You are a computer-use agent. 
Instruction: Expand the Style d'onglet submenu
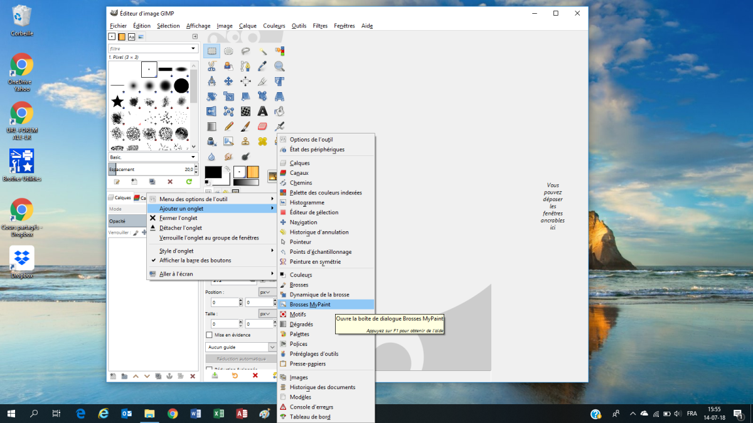(213, 251)
